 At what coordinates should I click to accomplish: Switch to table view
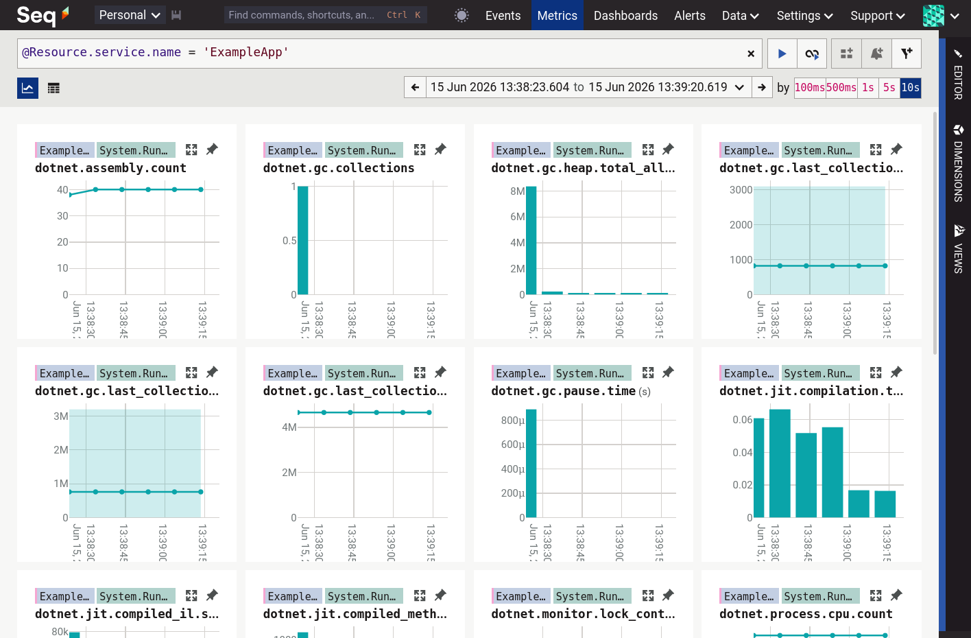point(53,88)
